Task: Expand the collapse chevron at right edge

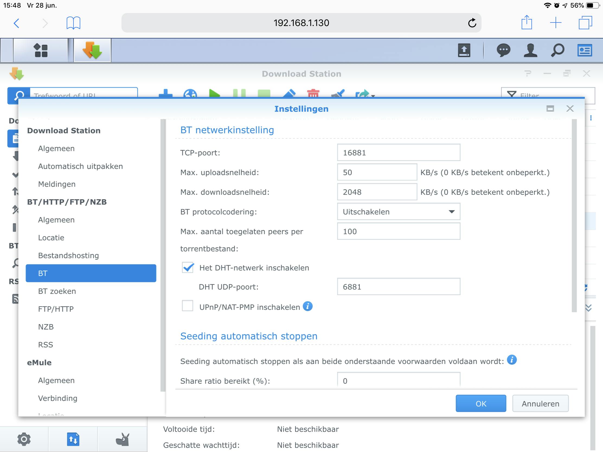Action: pos(588,308)
